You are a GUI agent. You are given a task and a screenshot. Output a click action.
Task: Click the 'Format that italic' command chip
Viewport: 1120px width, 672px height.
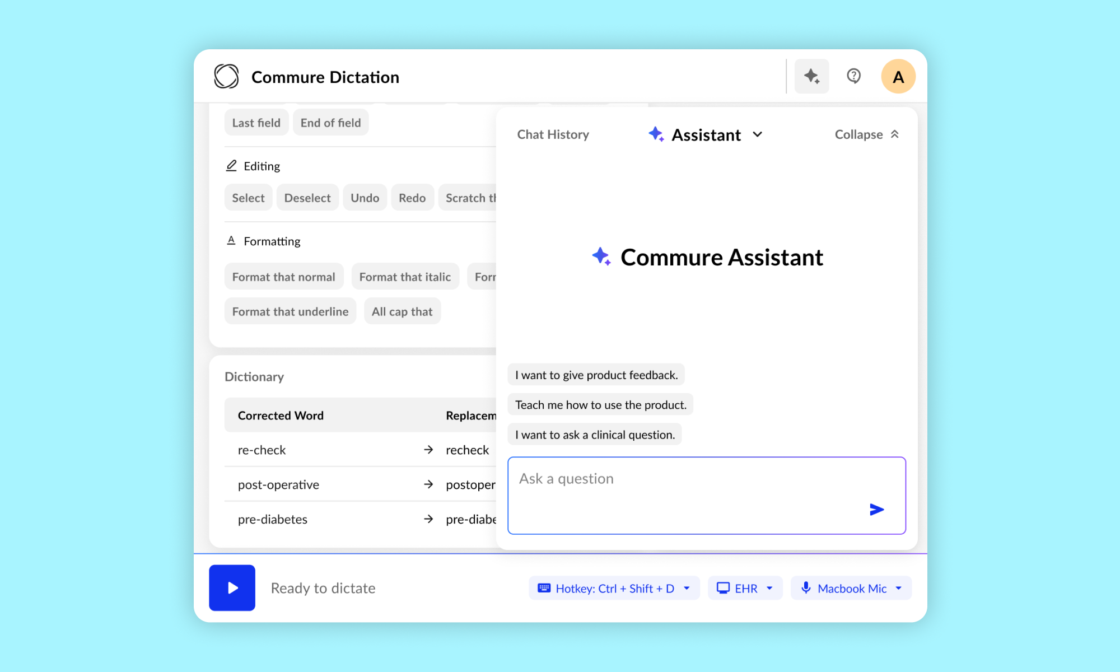(405, 277)
